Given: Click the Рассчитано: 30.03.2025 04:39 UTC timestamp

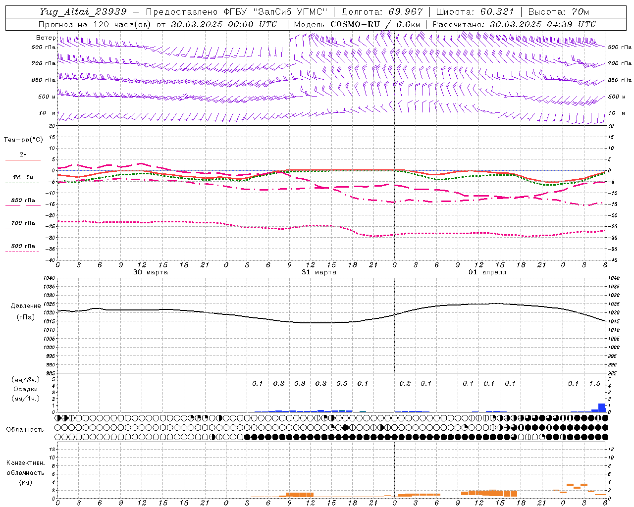Looking at the screenshot, I should pos(514,24).
